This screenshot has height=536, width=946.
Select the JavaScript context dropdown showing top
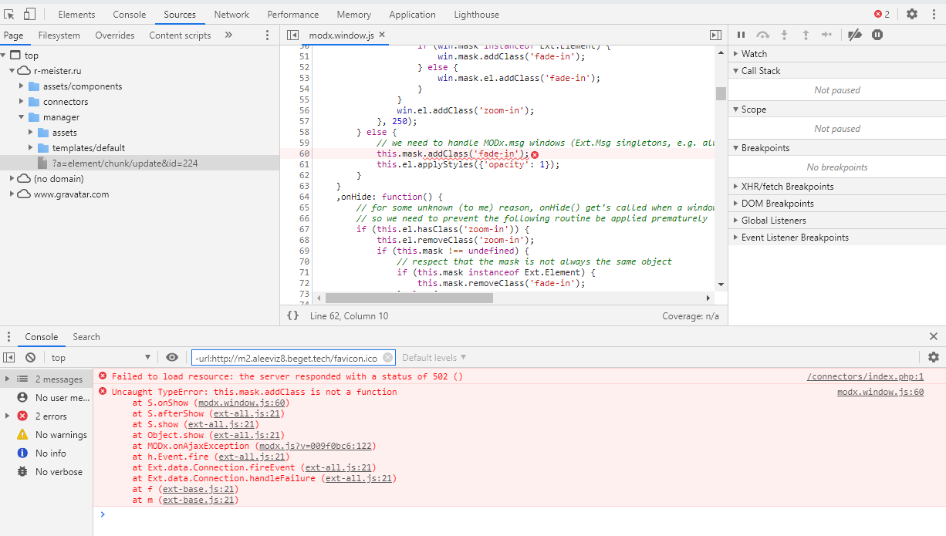[100, 357]
